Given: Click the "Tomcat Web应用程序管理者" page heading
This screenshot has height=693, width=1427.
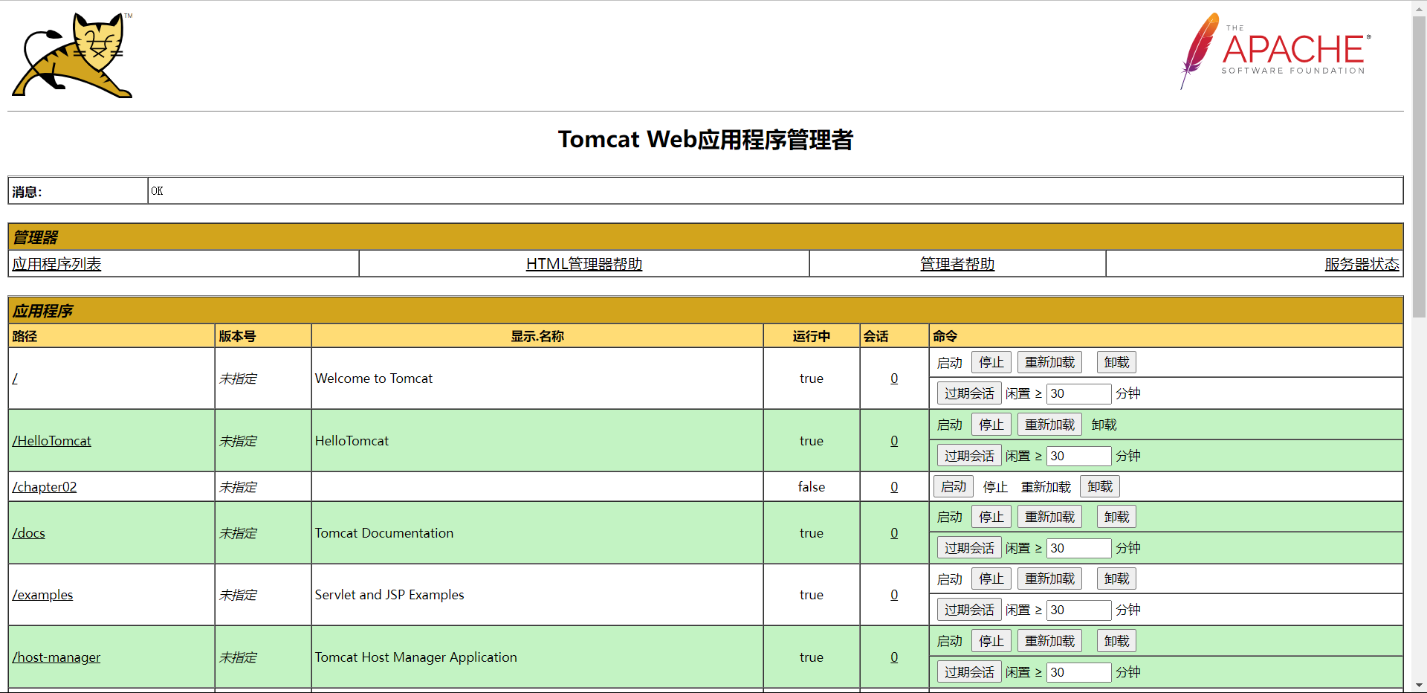Looking at the screenshot, I should (x=705, y=140).
